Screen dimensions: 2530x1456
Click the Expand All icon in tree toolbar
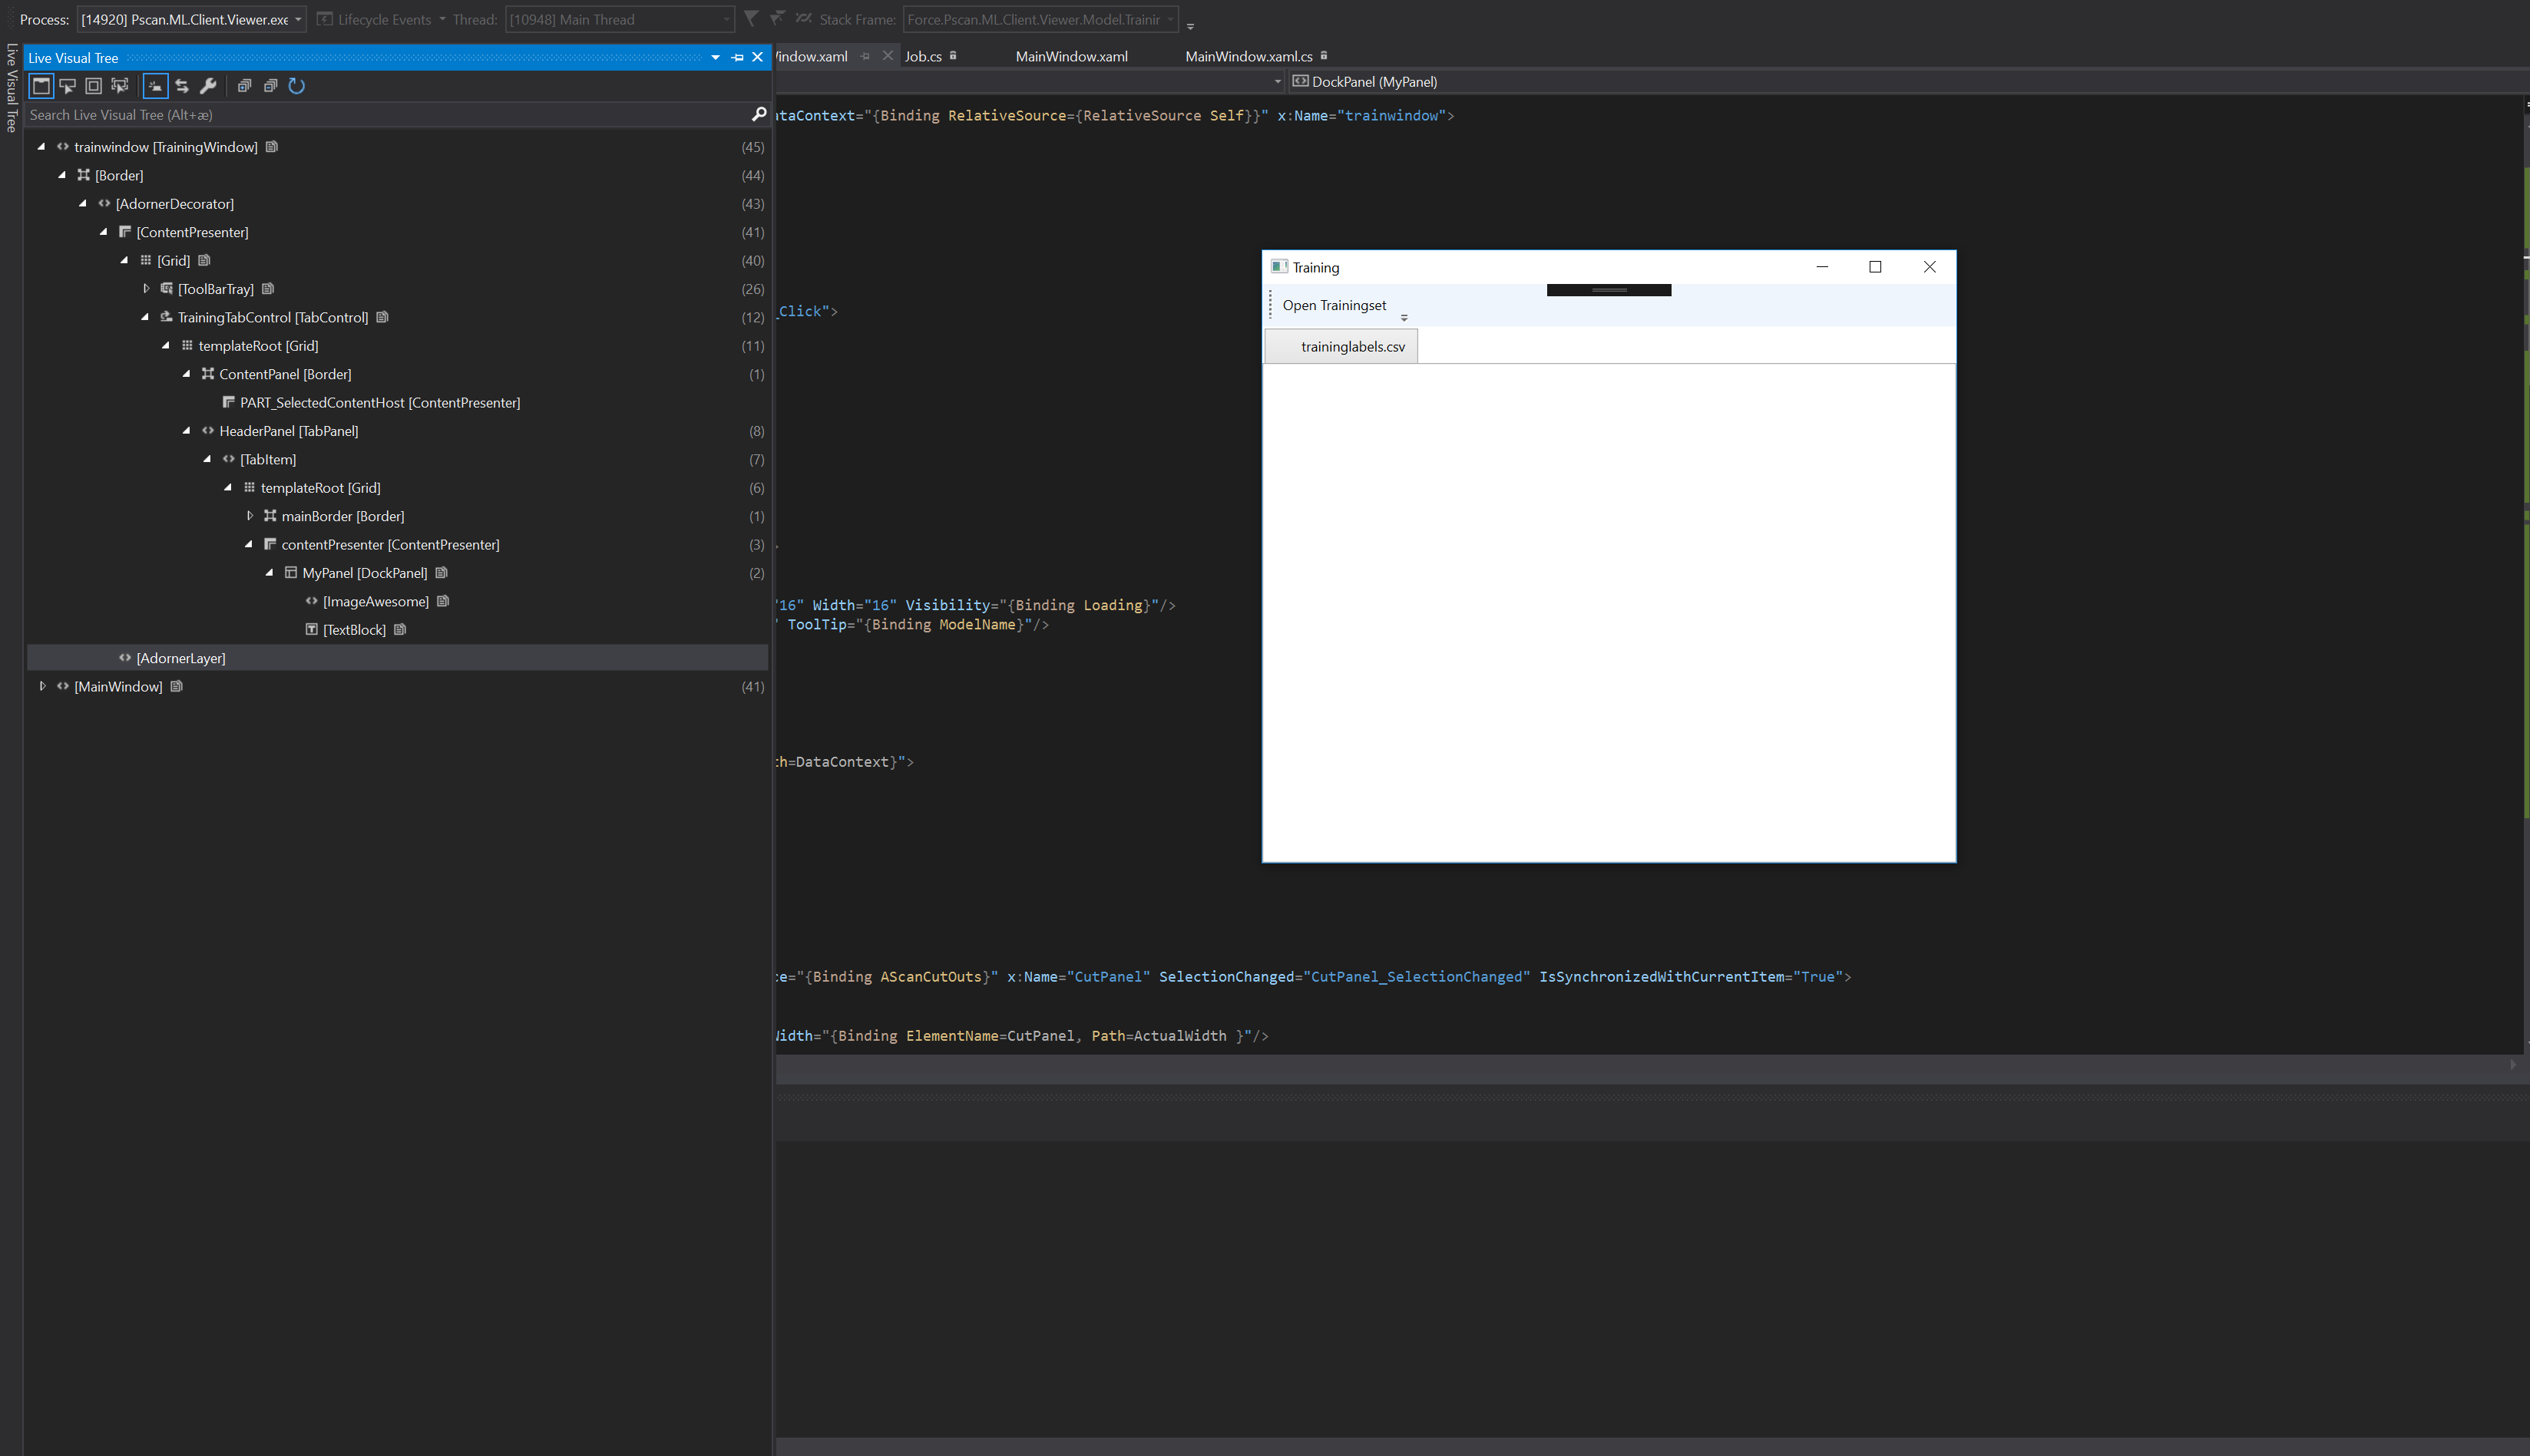pos(244,86)
